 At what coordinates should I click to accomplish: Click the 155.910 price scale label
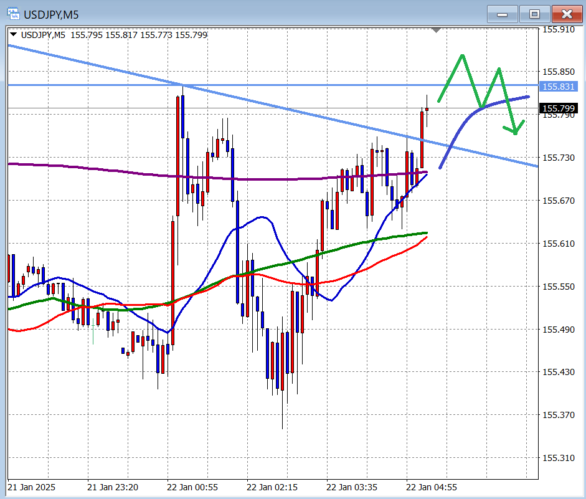(x=558, y=29)
